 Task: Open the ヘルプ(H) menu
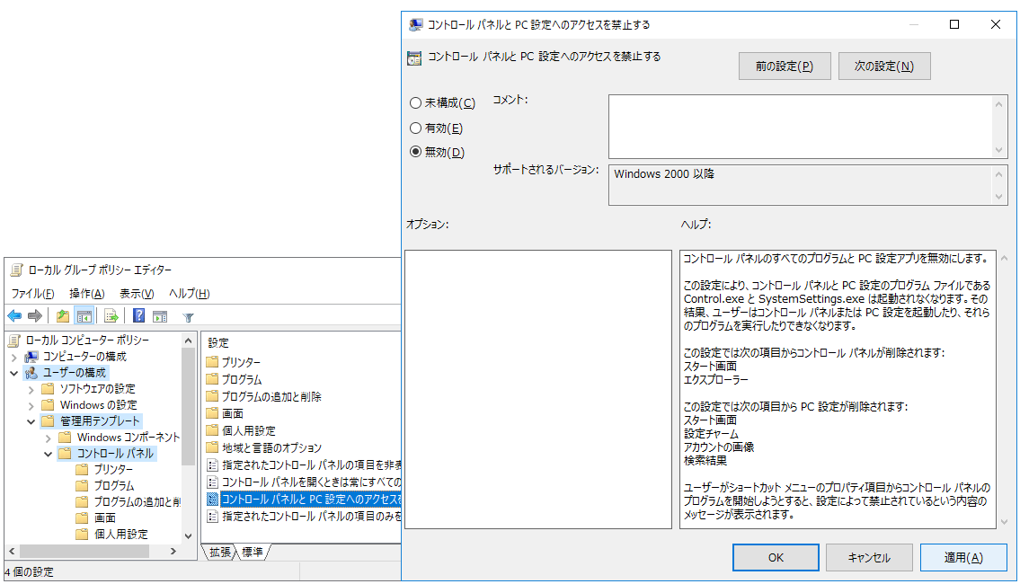(x=190, y=293)
